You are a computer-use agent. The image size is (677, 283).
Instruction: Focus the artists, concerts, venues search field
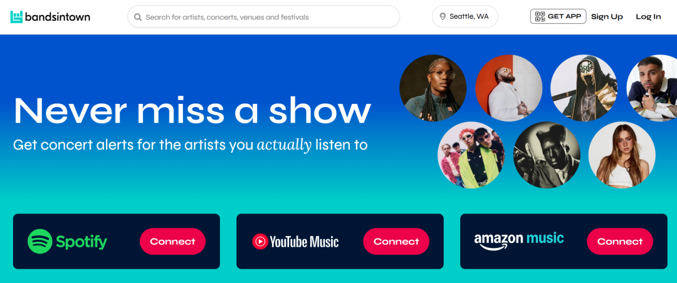(x=263, y=17)
